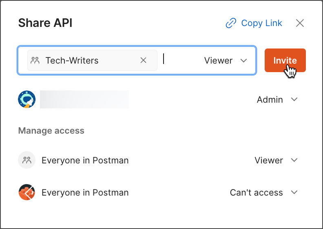Click the Everyone in Postman text next to the group icon
Viewport: 323px width, 229px height.
(85, 160)
